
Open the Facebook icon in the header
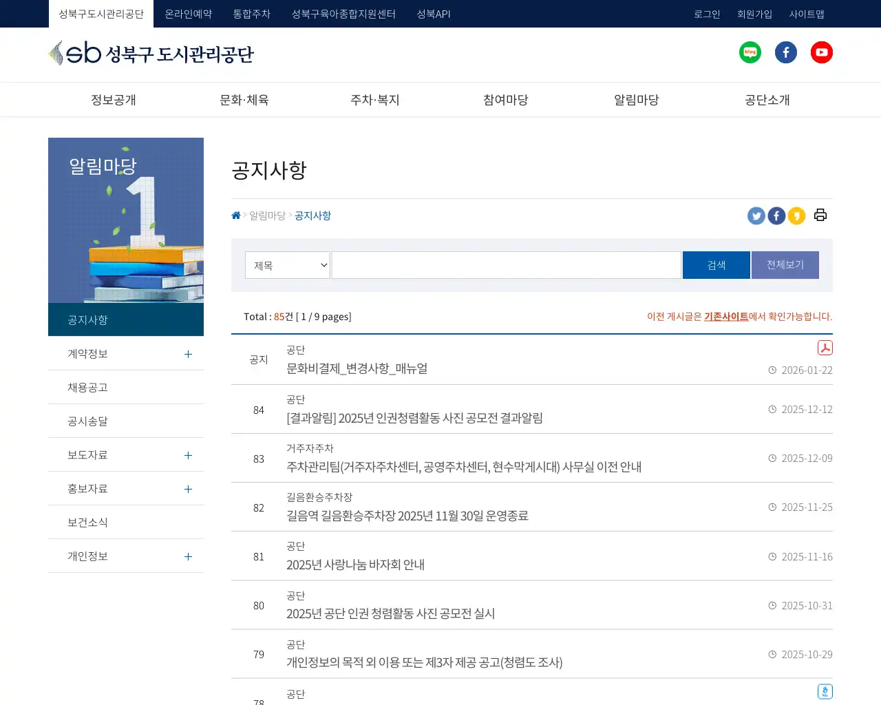coord(786,52)
